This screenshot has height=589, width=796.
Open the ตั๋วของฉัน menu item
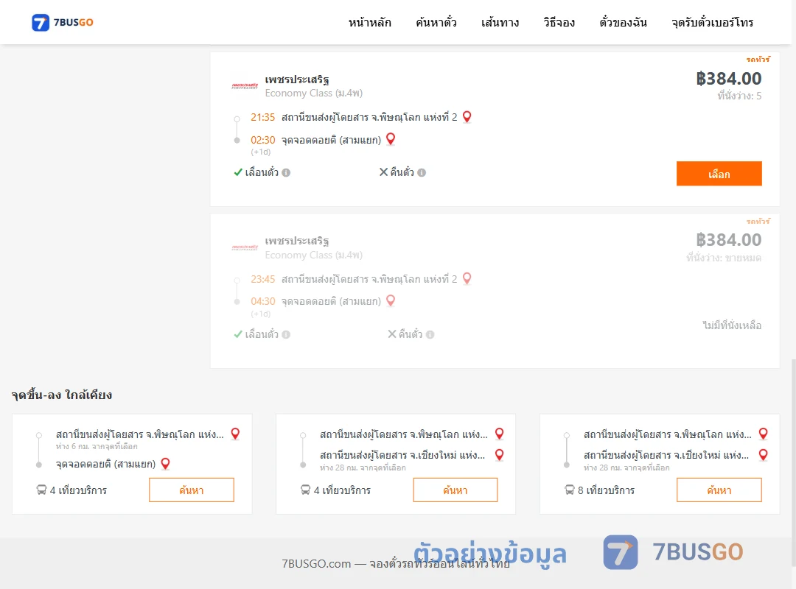click(623, 22)
